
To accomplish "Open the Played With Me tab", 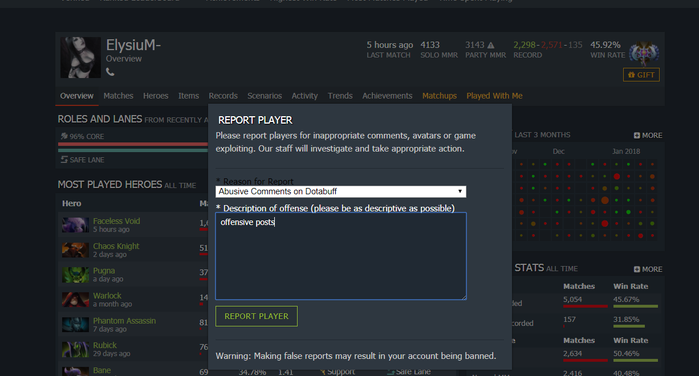I will pyautogui.click(x=494, y=96).
